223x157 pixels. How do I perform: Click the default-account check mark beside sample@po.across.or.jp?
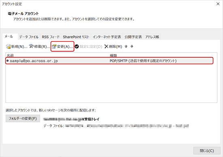8,61
